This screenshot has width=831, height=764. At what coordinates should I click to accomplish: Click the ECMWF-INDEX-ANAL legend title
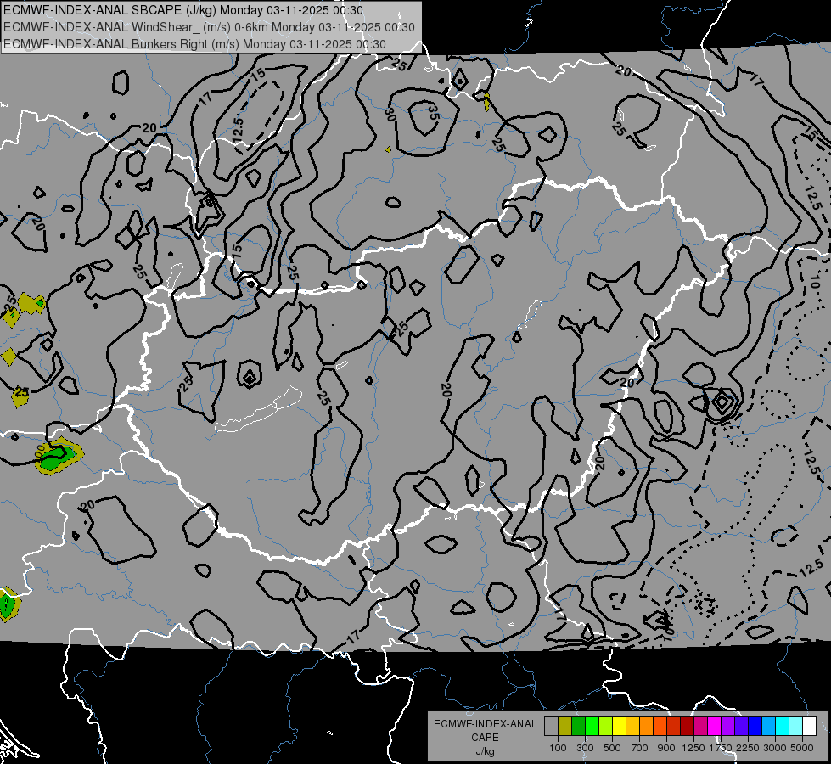(x=485, y=724)
